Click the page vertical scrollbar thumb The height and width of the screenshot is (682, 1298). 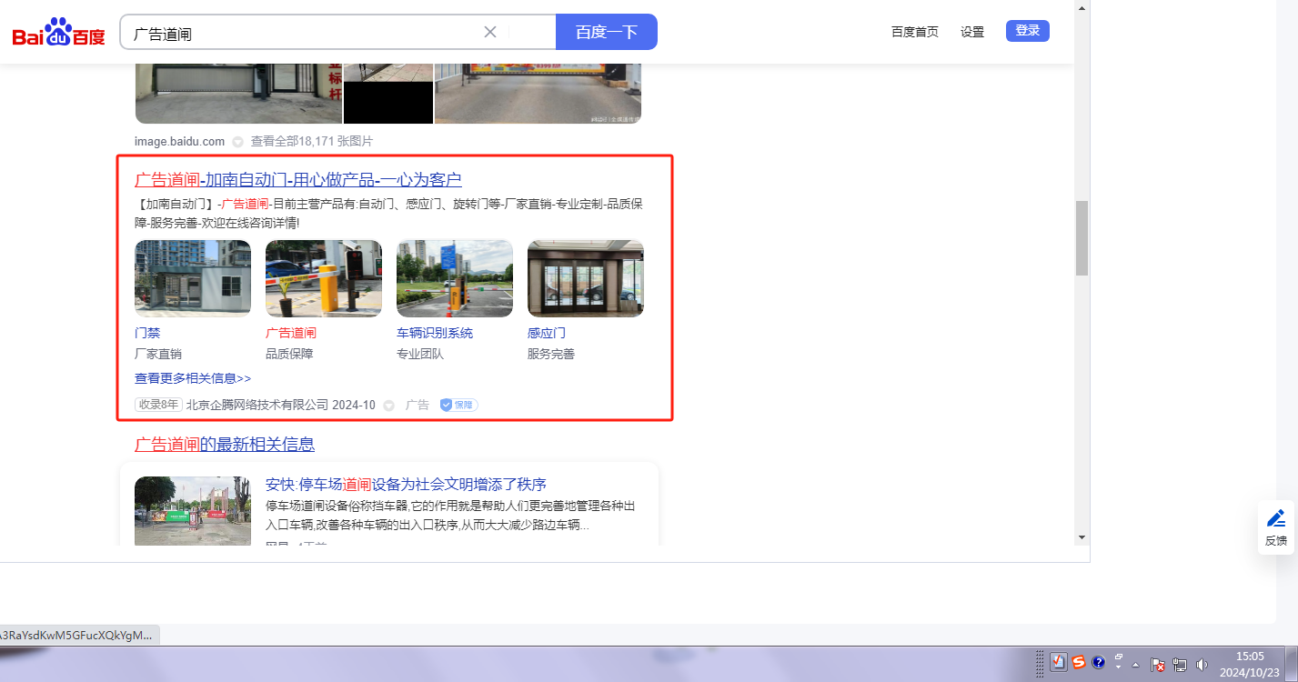[x=1082, y=238]
